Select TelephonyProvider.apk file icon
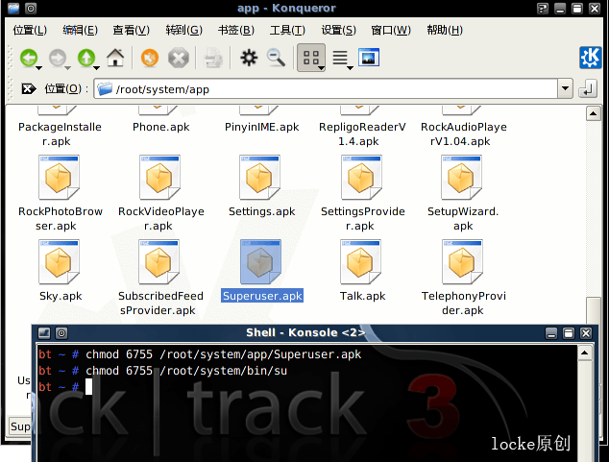This screenshot has width=609, height=462. tap(462, 262)
